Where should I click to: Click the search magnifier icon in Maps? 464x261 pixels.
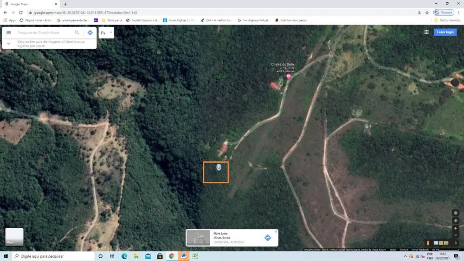pyautogui.click(x=77, y=32)
